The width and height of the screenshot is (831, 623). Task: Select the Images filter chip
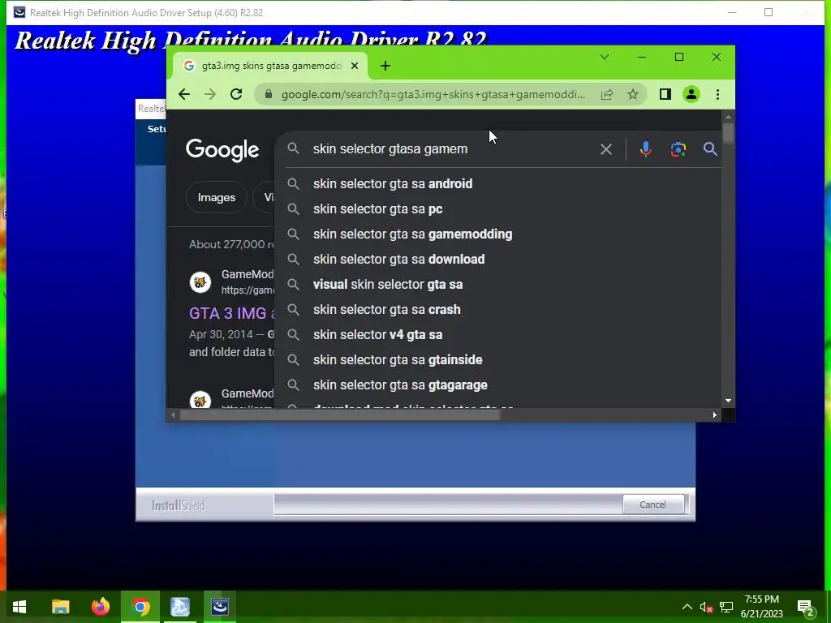click(x=216, y=198)
